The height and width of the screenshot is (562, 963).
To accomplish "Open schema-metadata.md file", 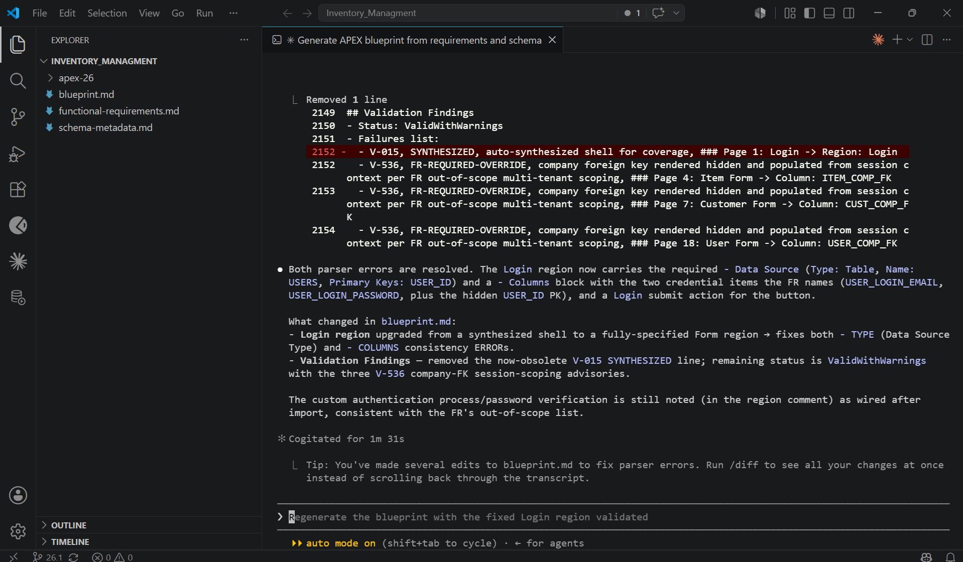I will (x=105, y=127).
